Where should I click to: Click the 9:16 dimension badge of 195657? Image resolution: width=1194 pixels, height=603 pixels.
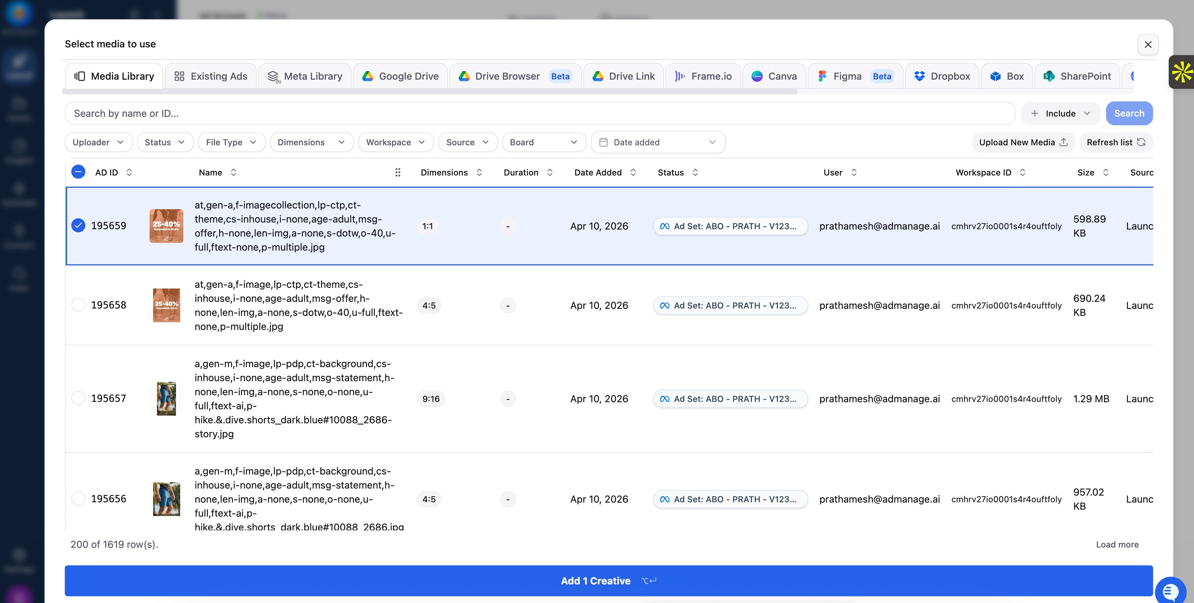(431, 399)
